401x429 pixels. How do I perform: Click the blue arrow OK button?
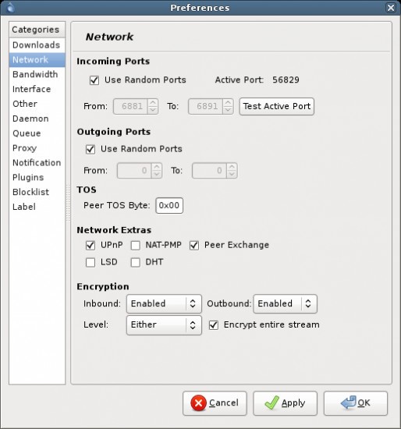pos(356,403)
